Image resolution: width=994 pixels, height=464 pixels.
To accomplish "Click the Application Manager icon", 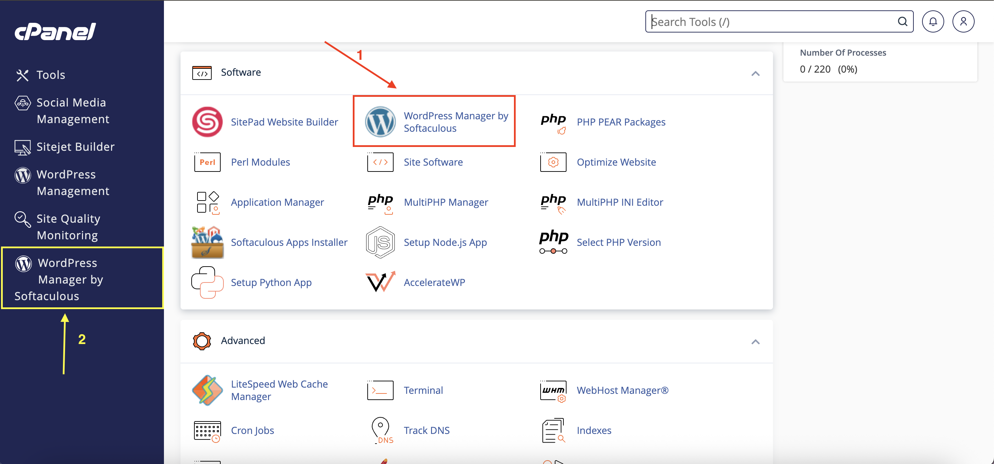I will pos(208,202).
